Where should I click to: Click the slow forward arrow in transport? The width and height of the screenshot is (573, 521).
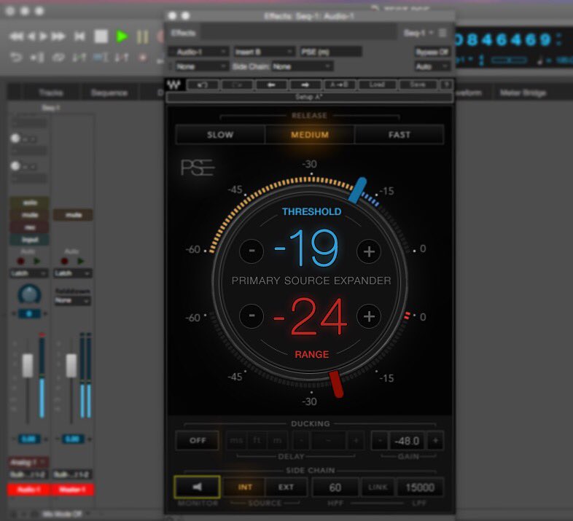point(43,36)
